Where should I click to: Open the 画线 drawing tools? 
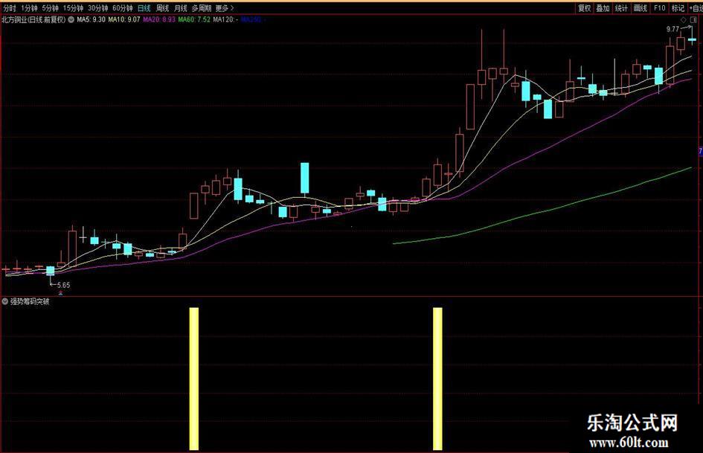[641, 8]
